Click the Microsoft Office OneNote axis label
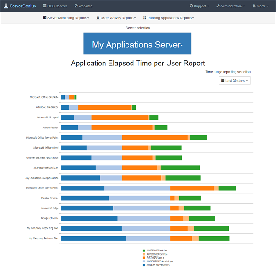 point(44,97)
